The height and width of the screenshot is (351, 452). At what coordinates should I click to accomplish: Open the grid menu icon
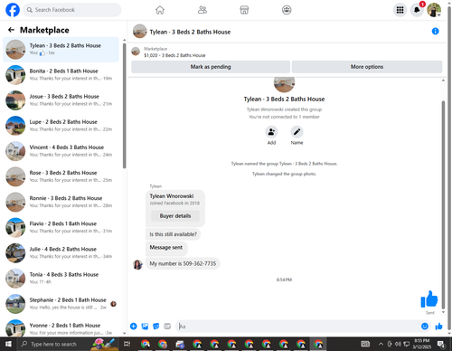(400, 10)
